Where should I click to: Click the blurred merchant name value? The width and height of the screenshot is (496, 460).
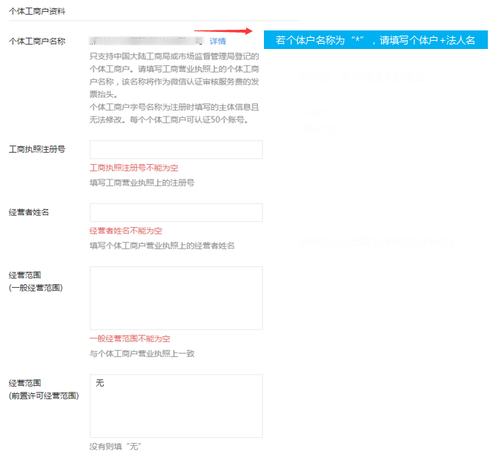coord(146,41)
